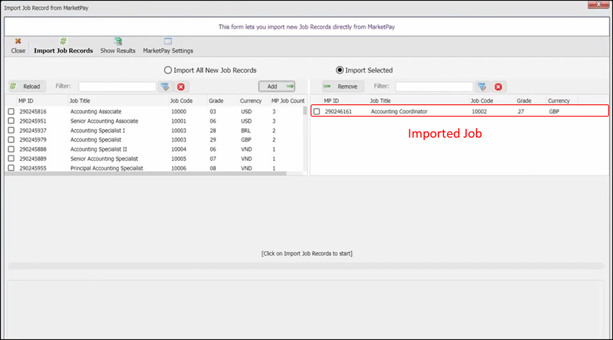Screen dimensions: 613x340
Task: Tick the checkbox for Accounting Specialist II
Action: (x=11, y=149)
